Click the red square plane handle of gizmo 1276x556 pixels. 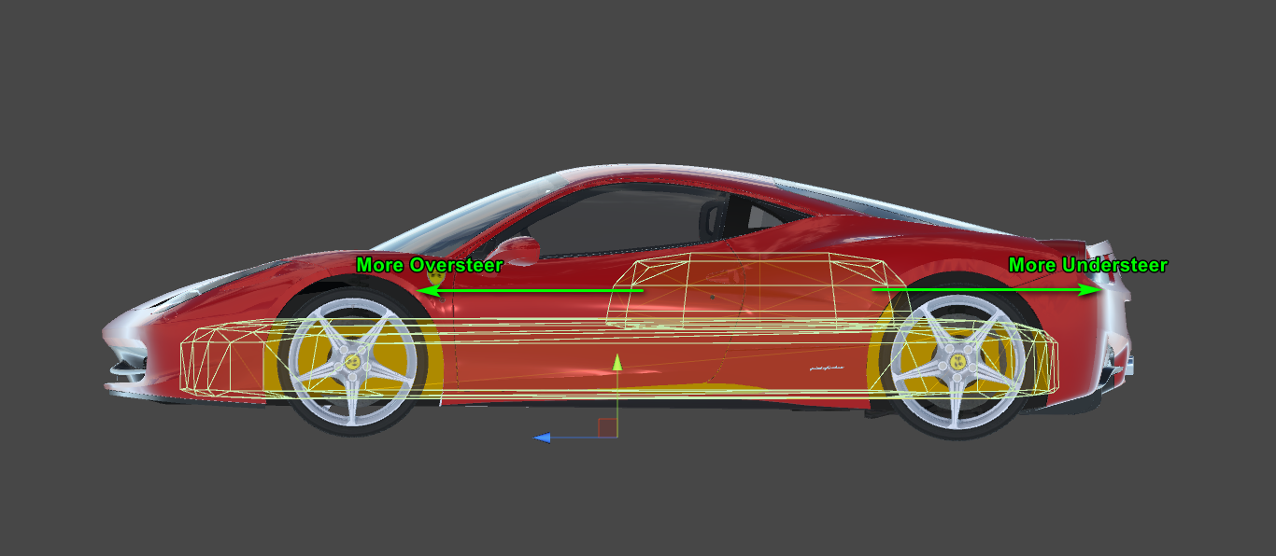607,427
